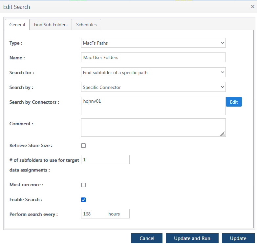The width and height of the screenshot is (257, 246).
Task: Open the Find Sub Folders tab
Action: (x=51, y=25)
